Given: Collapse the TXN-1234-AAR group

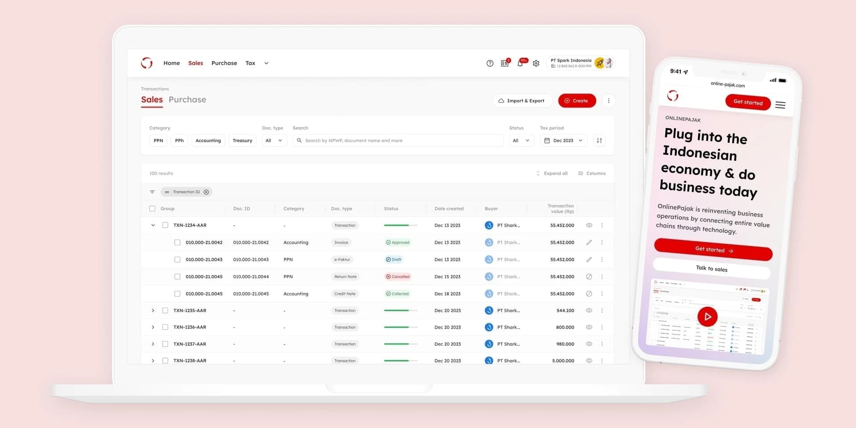Looking at the screenshot, I should click(x=153, y=225).
